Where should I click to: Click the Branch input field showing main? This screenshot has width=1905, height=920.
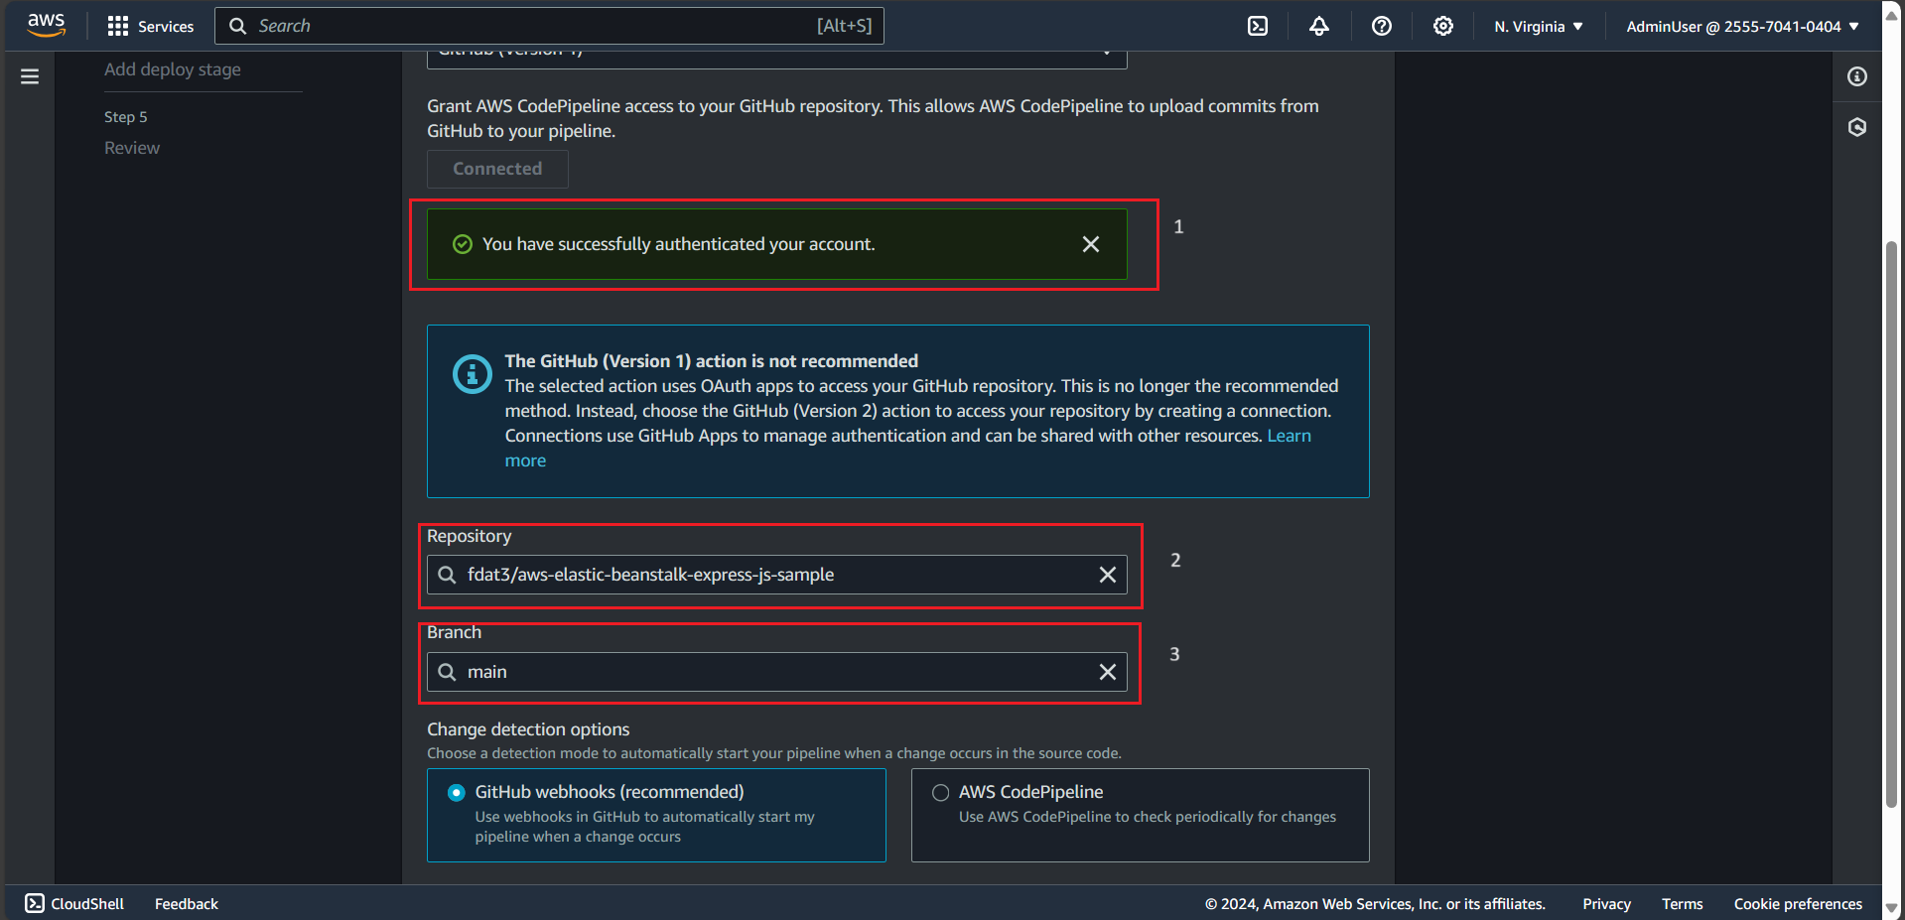tap(776, 672)
